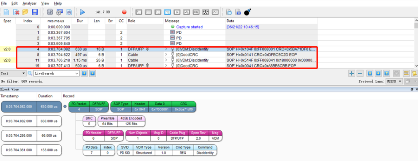The height and width of the screenshot is (161, 418).
Task: Toggle the black starburst panel icon
Action: (x=206, y=12)
